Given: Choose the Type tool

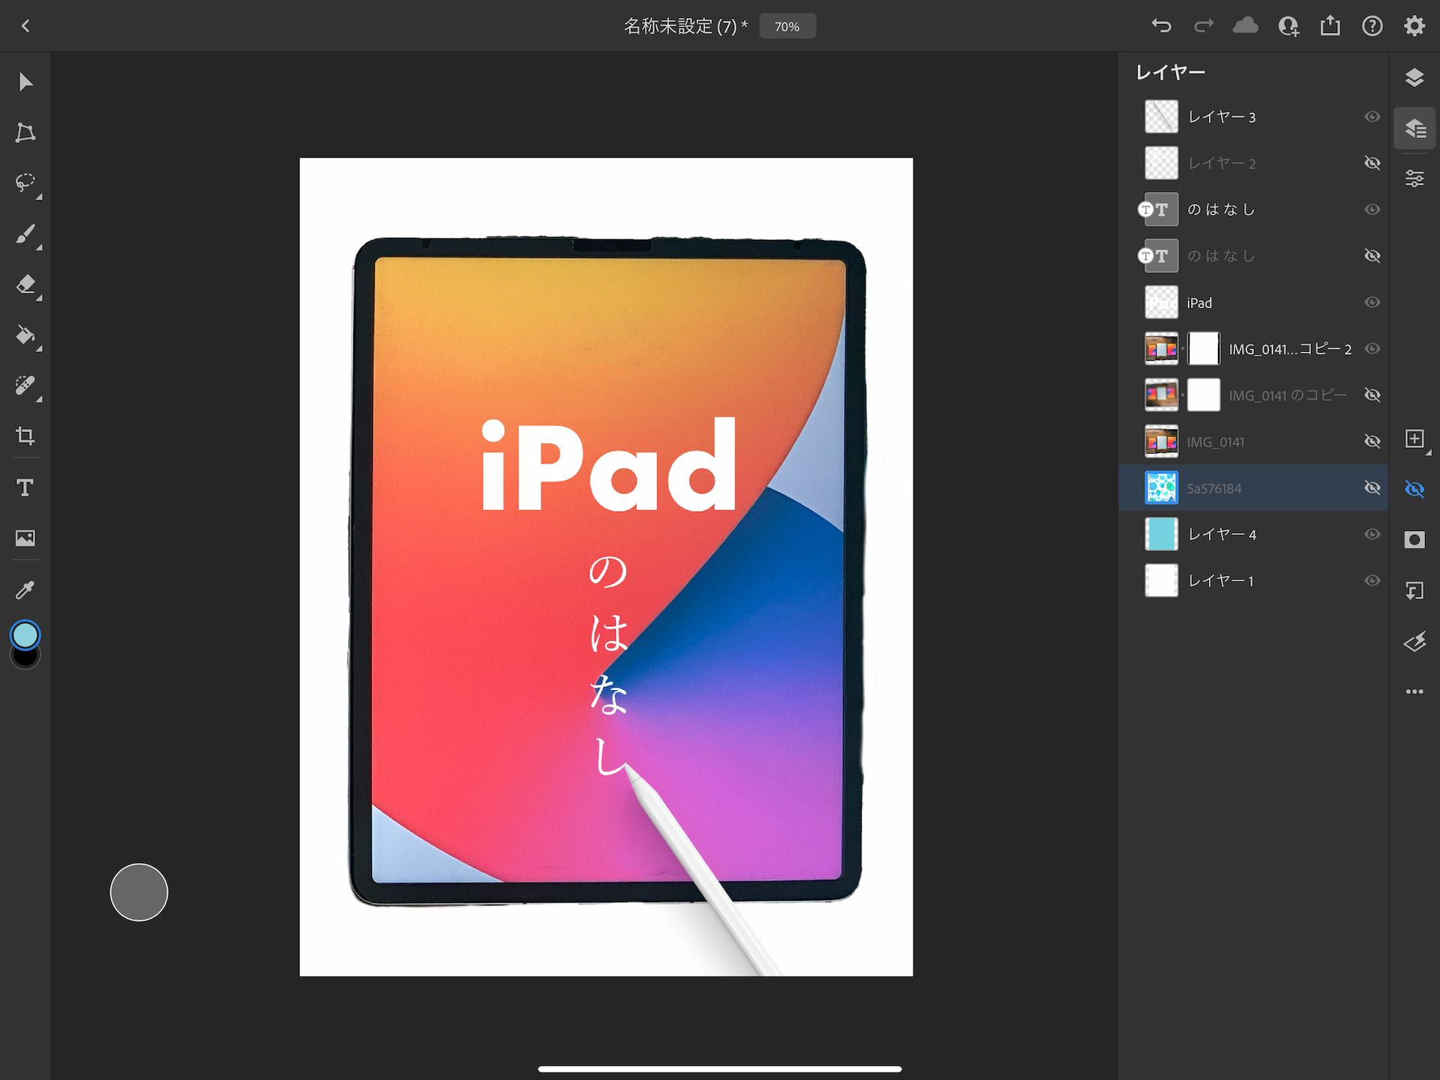Looking at the screenshot, I should click(x=25, y=488).
